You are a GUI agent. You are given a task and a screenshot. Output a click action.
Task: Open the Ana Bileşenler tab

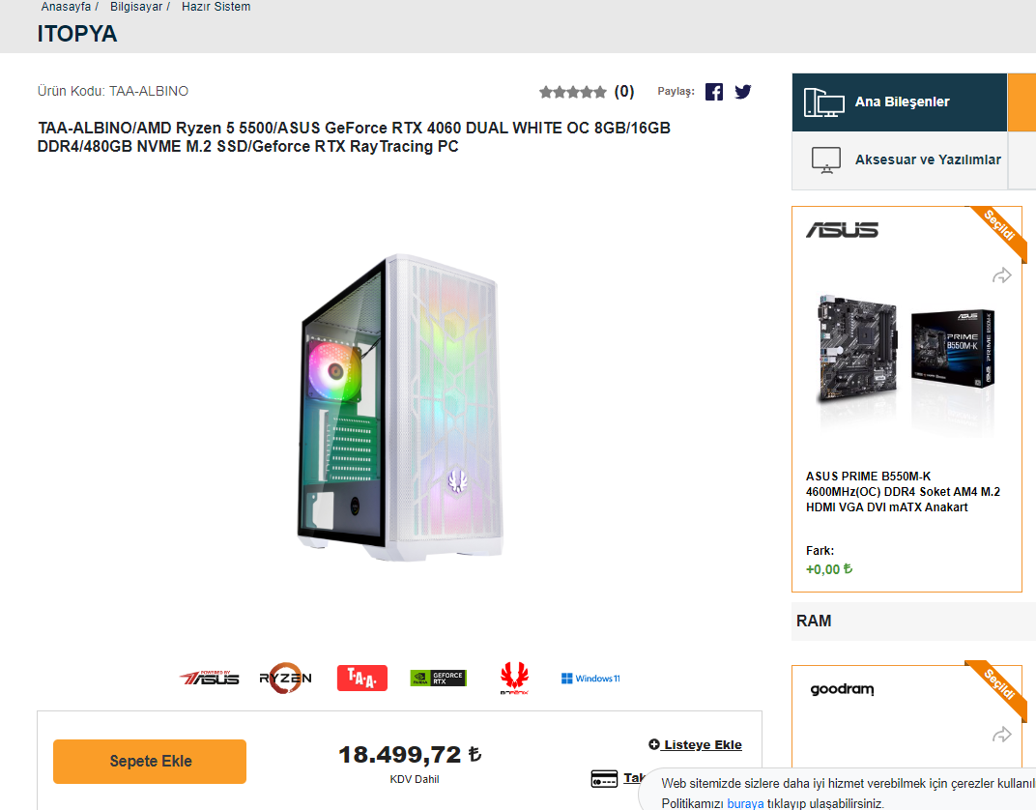point(901,101)
